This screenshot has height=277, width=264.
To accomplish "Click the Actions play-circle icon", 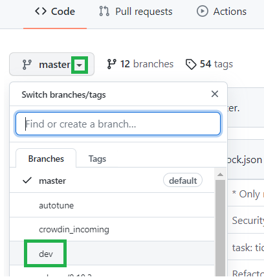I will coord(203,11).
